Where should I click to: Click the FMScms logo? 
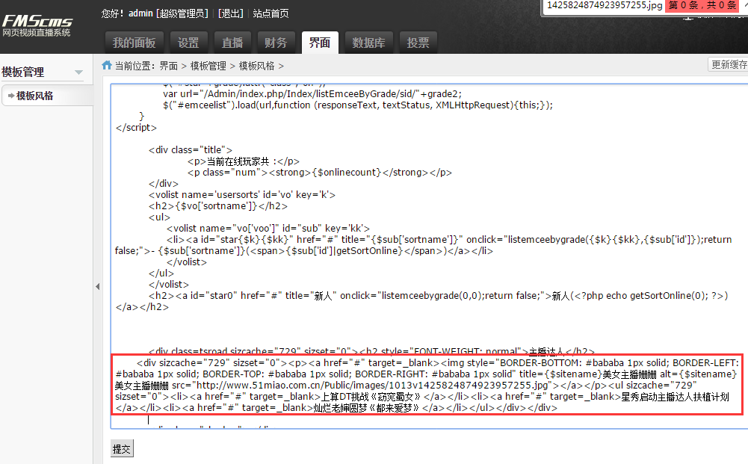click(x=37, y=25)
